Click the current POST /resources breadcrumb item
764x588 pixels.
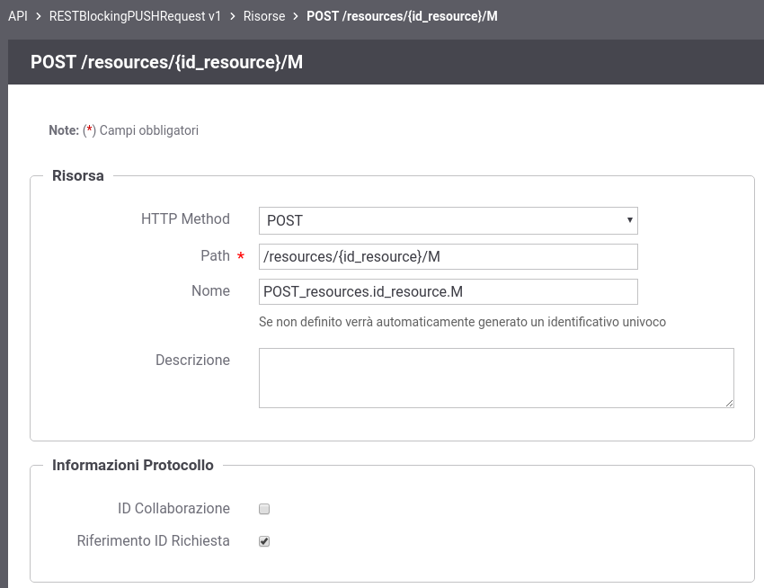tap(402, 16)
